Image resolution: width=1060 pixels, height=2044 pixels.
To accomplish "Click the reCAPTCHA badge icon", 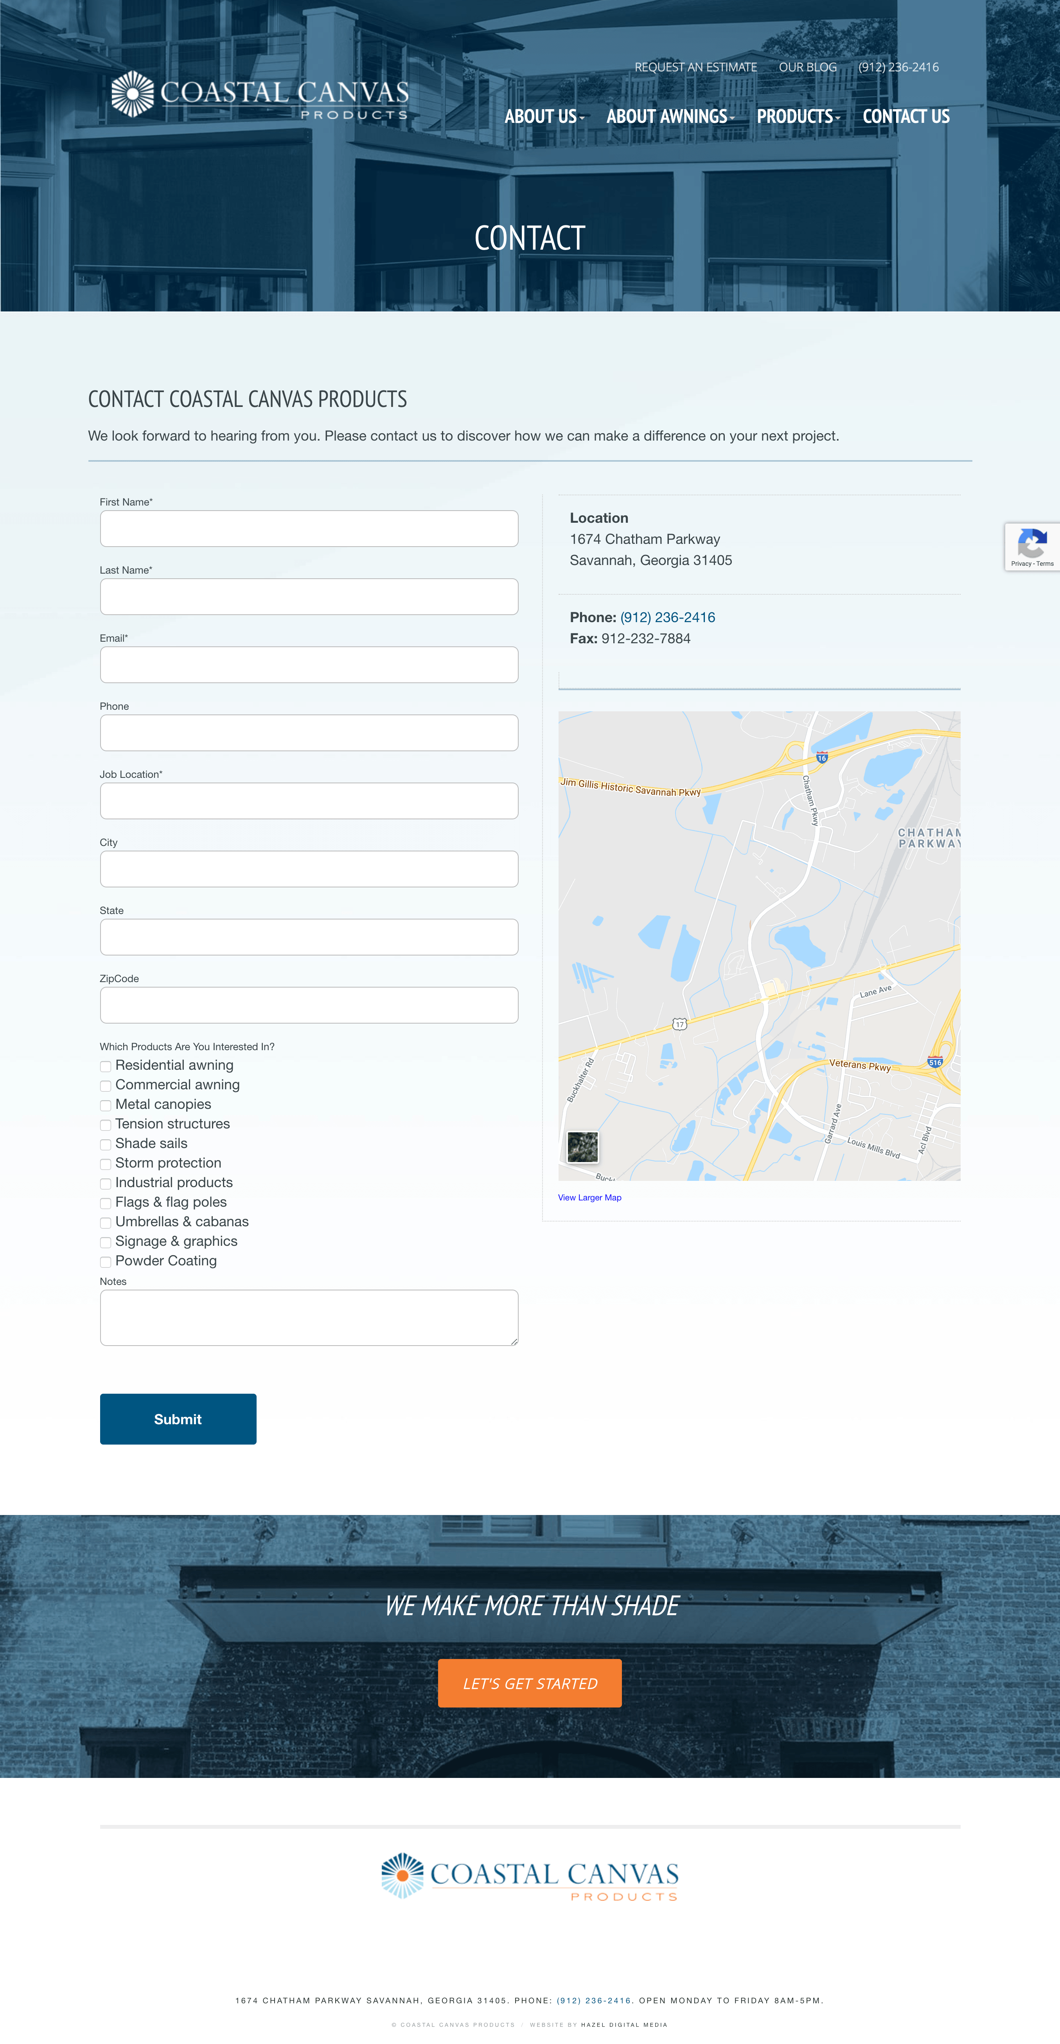I will (1031, 543).
